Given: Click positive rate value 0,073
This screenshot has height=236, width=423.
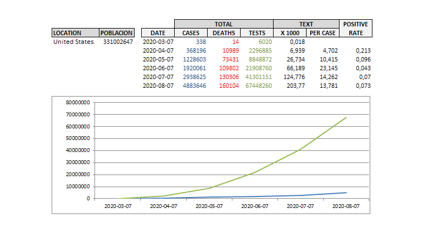Looking at the screenshot, I should click(363, 86).
